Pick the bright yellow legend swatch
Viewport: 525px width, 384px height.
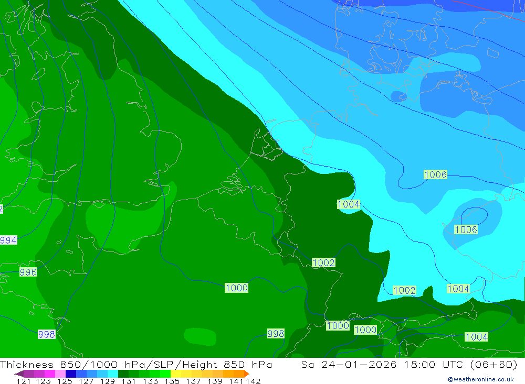176,374
